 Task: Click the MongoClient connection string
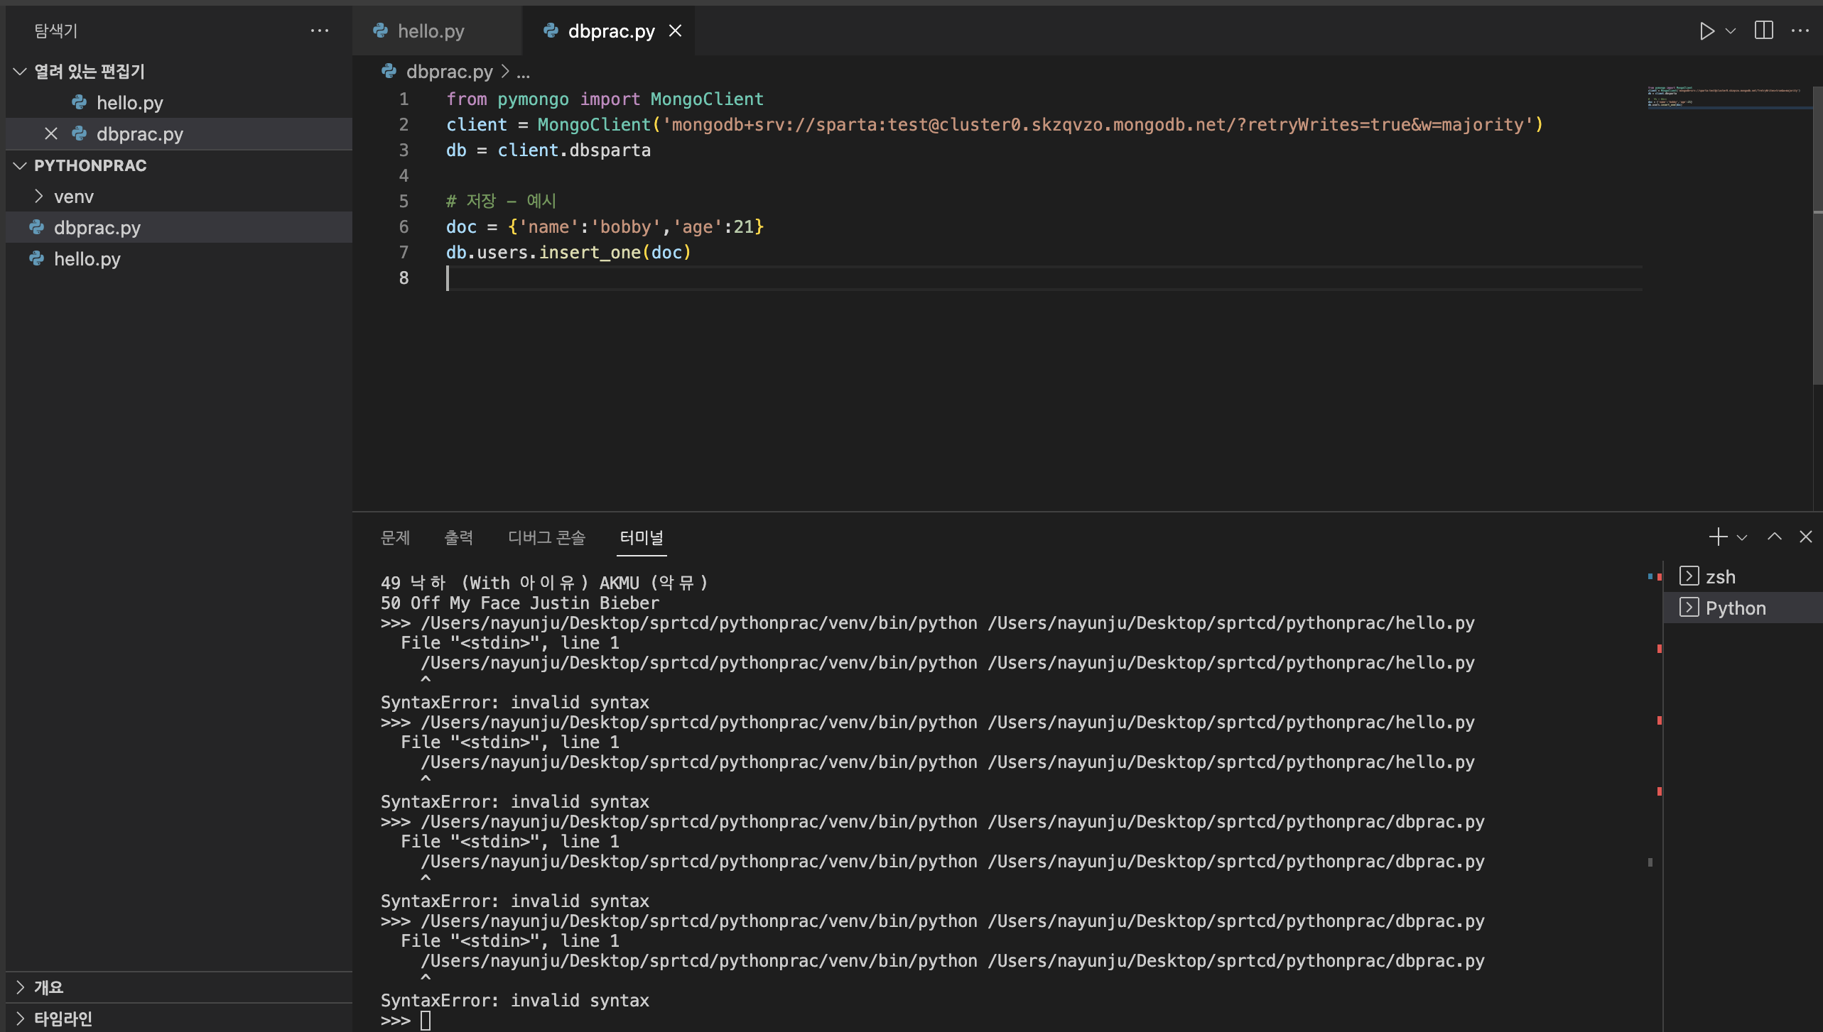1098,125
